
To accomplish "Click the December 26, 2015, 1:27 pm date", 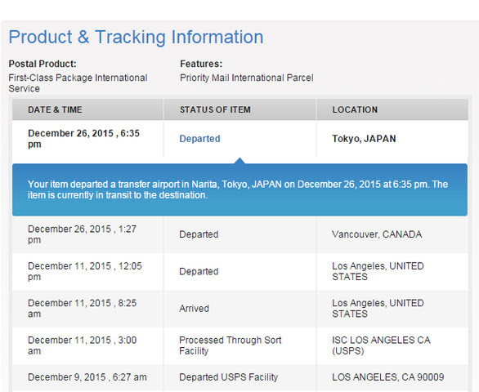I will tap(83, 234).
